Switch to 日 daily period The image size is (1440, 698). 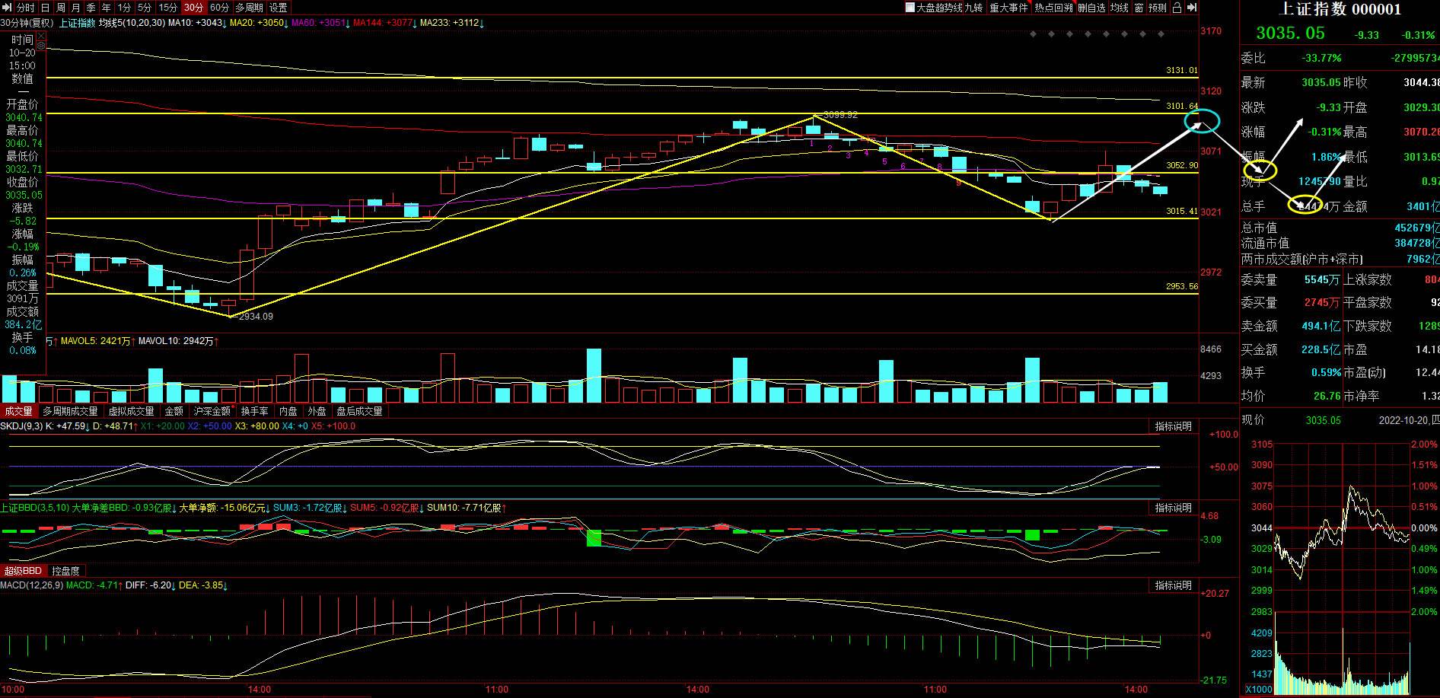point(45,8)
